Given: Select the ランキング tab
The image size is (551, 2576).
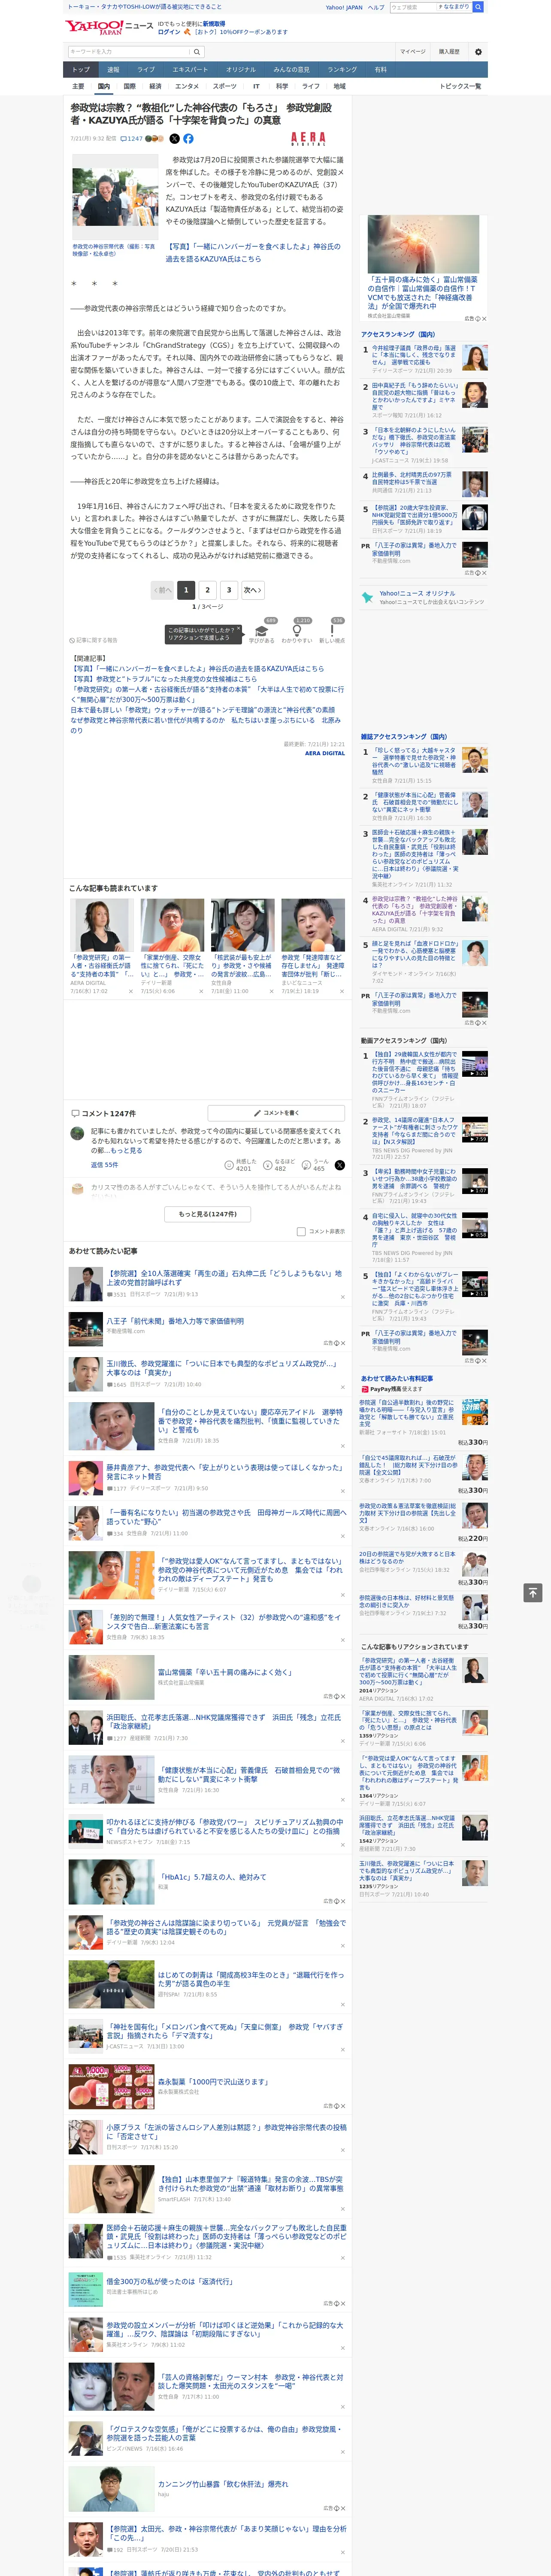Looking at the screenshot, I should (342, 69).
